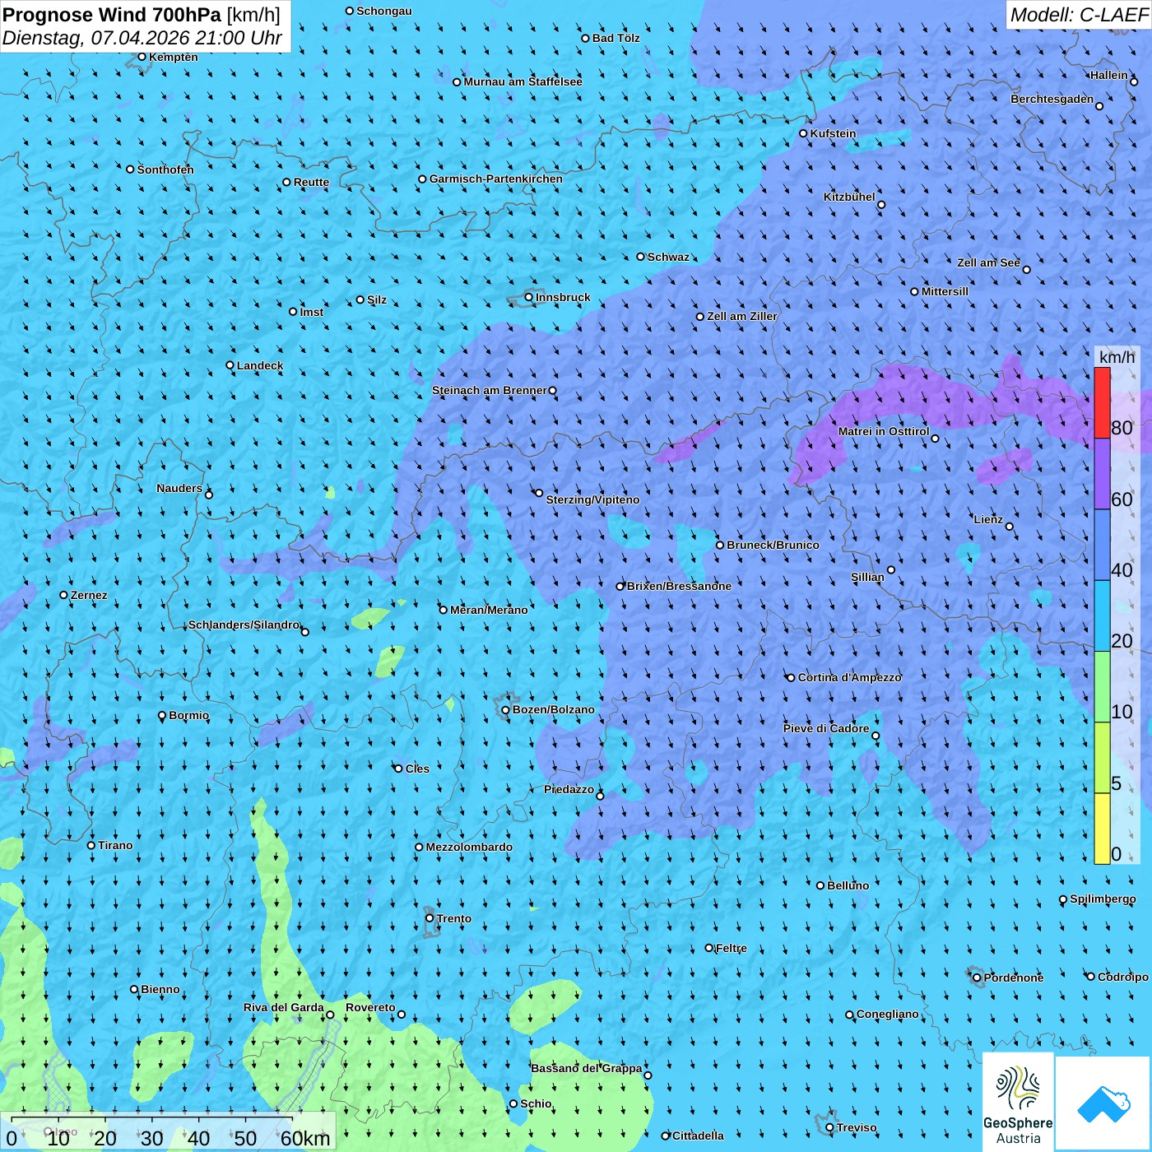Click the 'Reutte' label
The image size is (1152, 1152).
(x=311, y=182)
